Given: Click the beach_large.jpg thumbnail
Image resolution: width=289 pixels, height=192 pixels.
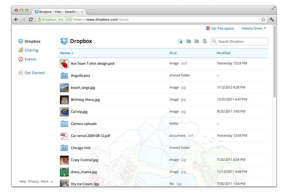Looking at the screenshot, I should pyautogui.click(x=64, y=87).
